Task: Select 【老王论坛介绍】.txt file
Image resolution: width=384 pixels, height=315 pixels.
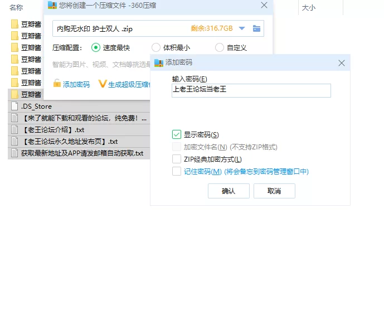Action: click(x=79, y=130)
